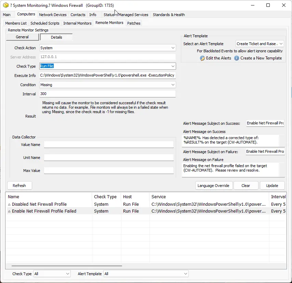Expand the Check Type Run File dropdown
Viewport: 292px width, 283px height.
173,66
